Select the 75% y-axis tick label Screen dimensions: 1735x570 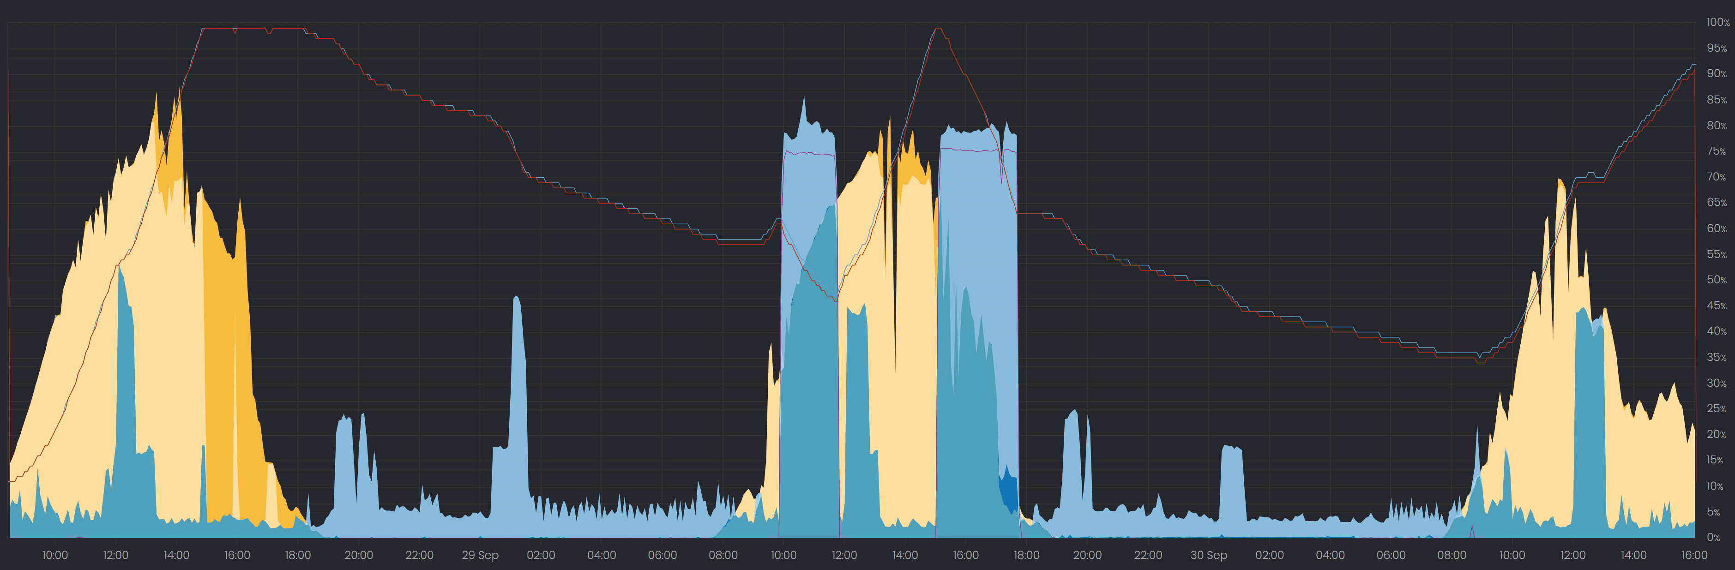[1717, 151]
